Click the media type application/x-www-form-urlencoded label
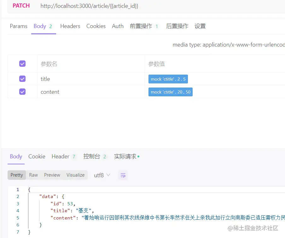This screenshot has height=238, width=285. [229, 45]
